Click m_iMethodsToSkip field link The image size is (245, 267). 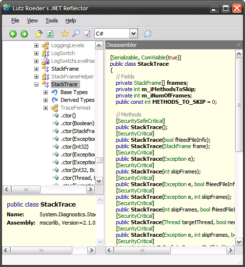168,89
